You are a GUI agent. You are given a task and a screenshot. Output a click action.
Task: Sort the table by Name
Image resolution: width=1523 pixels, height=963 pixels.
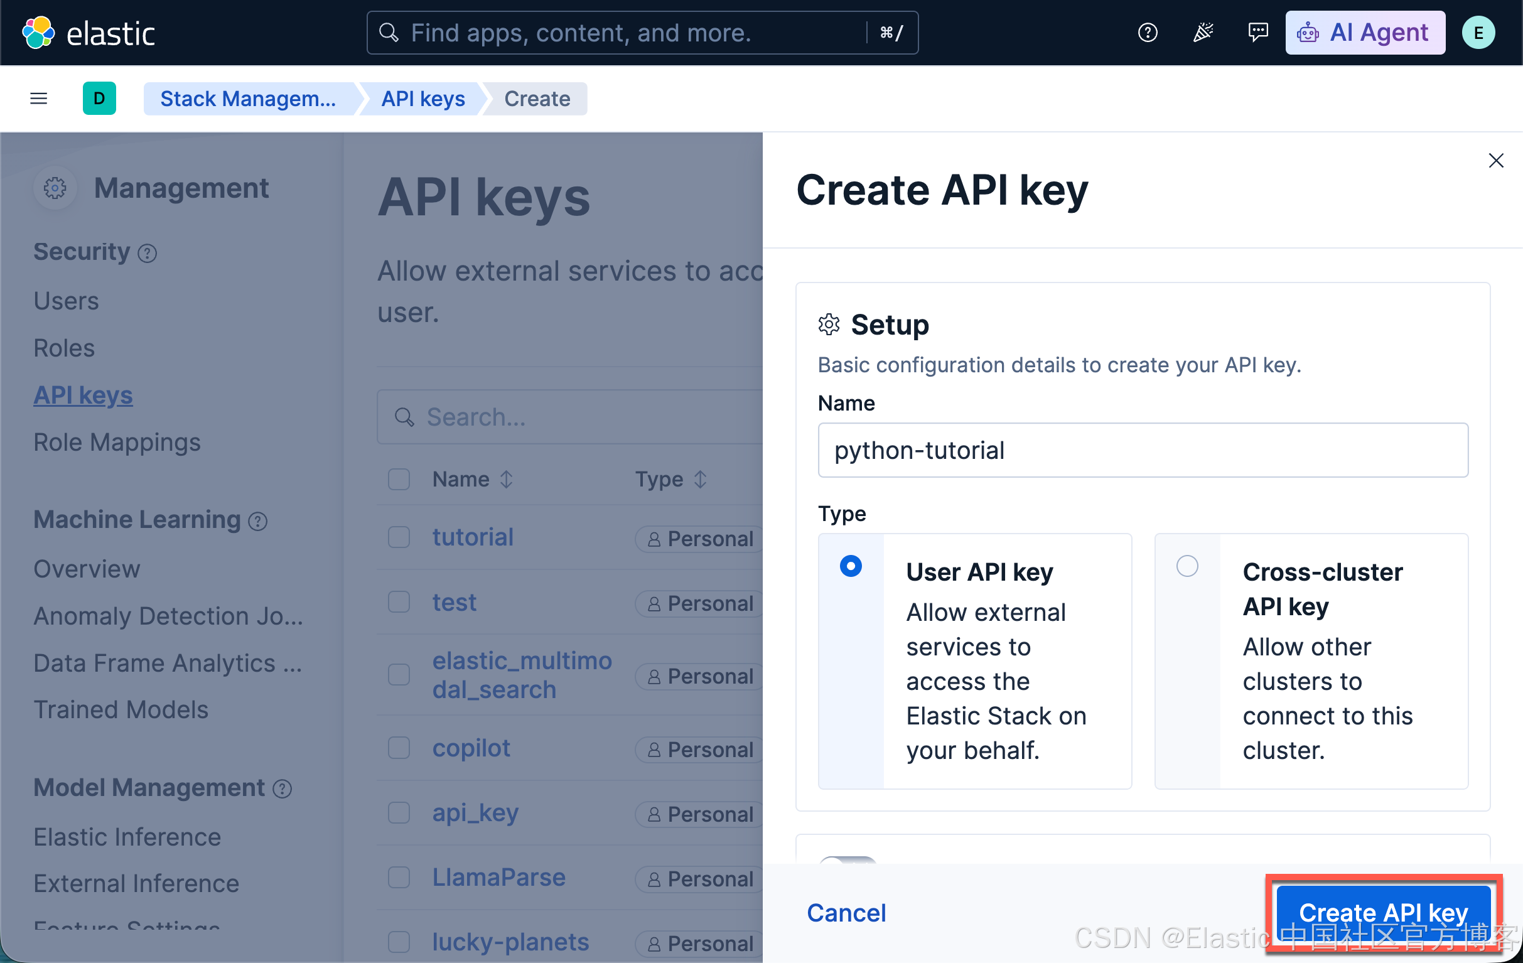coord(473,479)
